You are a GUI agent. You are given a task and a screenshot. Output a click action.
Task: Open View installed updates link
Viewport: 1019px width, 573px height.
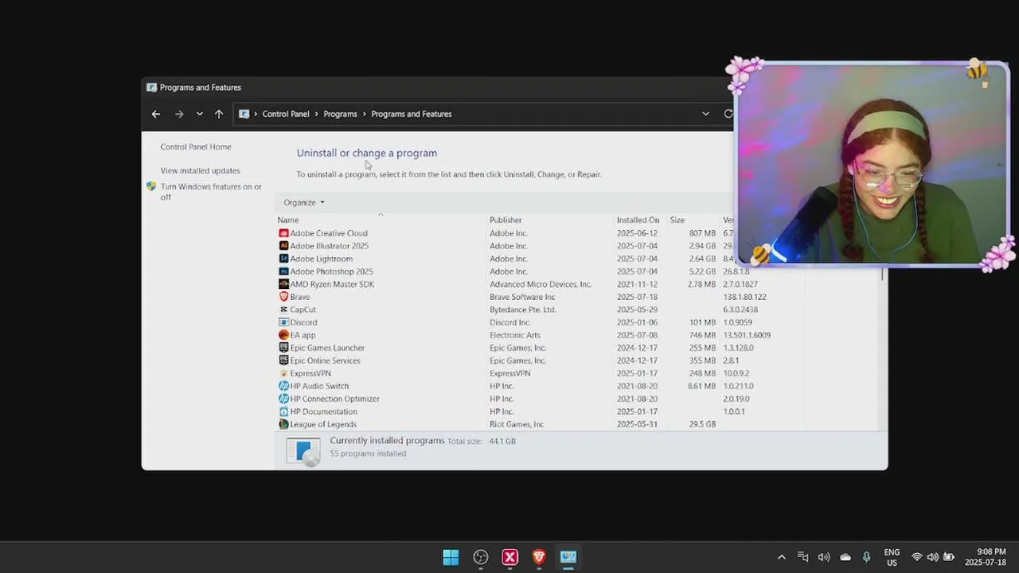pos(200,170)
